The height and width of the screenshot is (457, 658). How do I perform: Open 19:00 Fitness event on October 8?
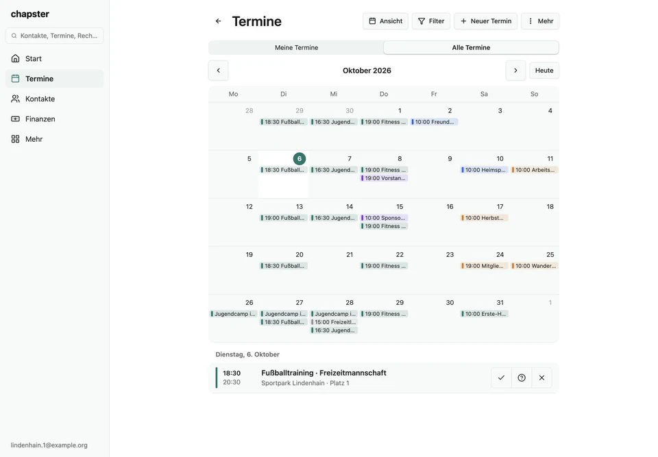384,170
